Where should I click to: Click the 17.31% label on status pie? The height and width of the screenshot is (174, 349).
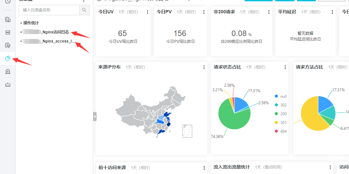coord(254,91)
